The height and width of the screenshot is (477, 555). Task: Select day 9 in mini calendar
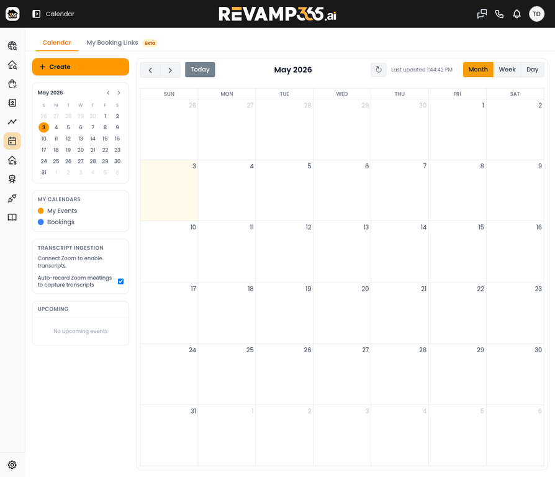click(x=117, y=127)
